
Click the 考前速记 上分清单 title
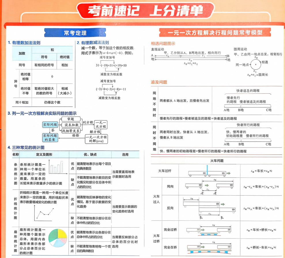(146, 11)
